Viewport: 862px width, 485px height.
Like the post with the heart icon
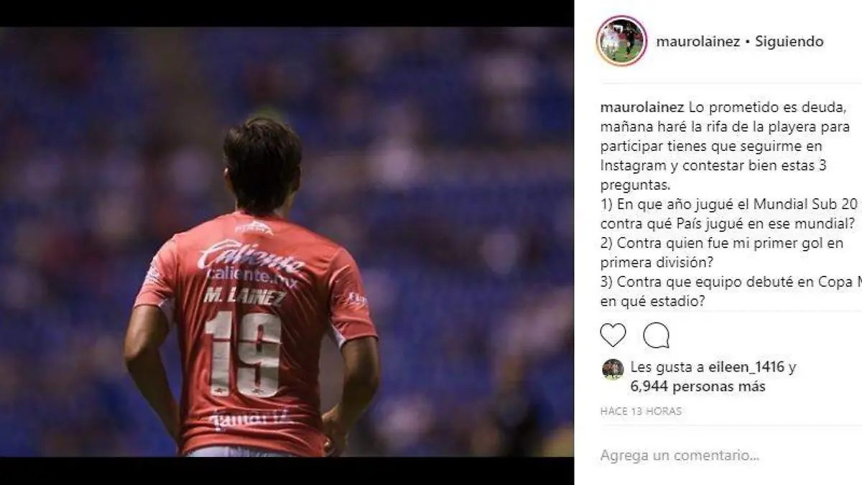point(613,336)
